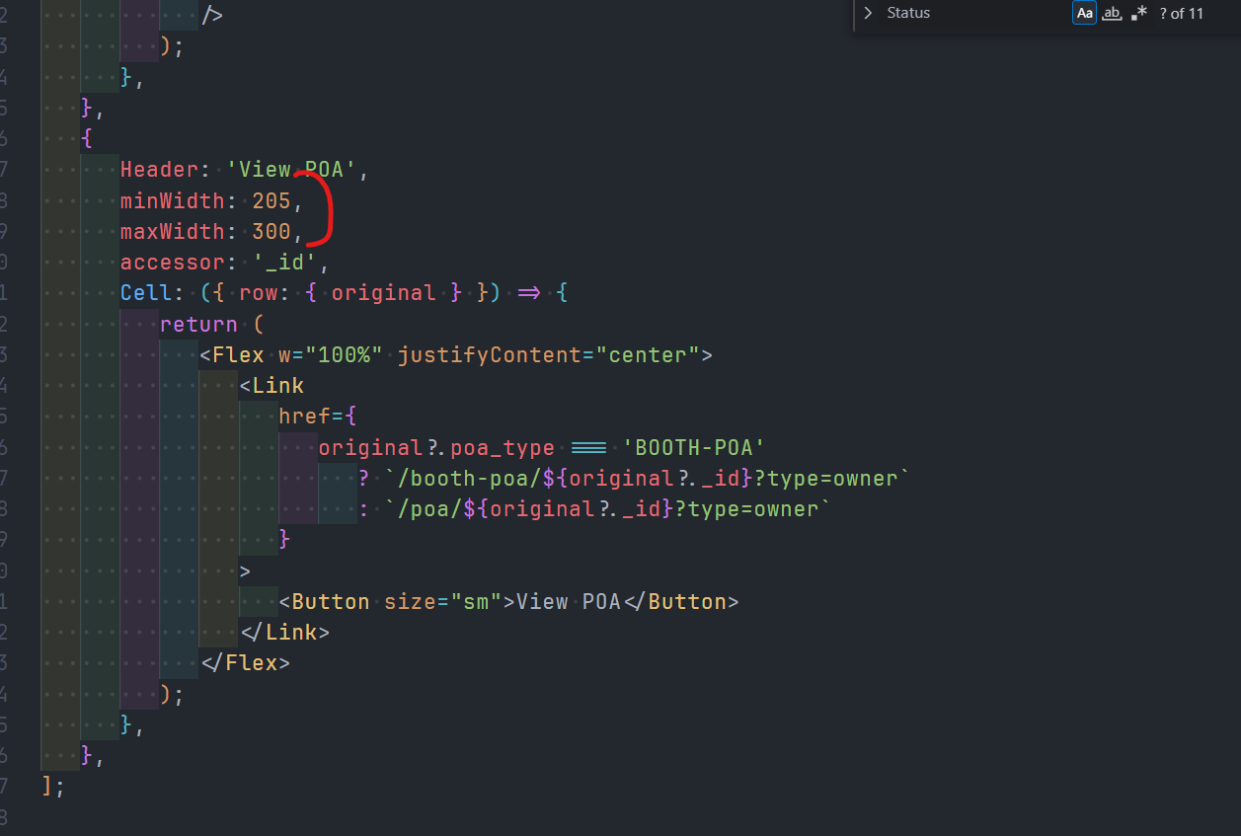Viewport: 1241px width, 836px height.
Task: Click the 'minWidth' property name
Action: [x=173, y=201]
